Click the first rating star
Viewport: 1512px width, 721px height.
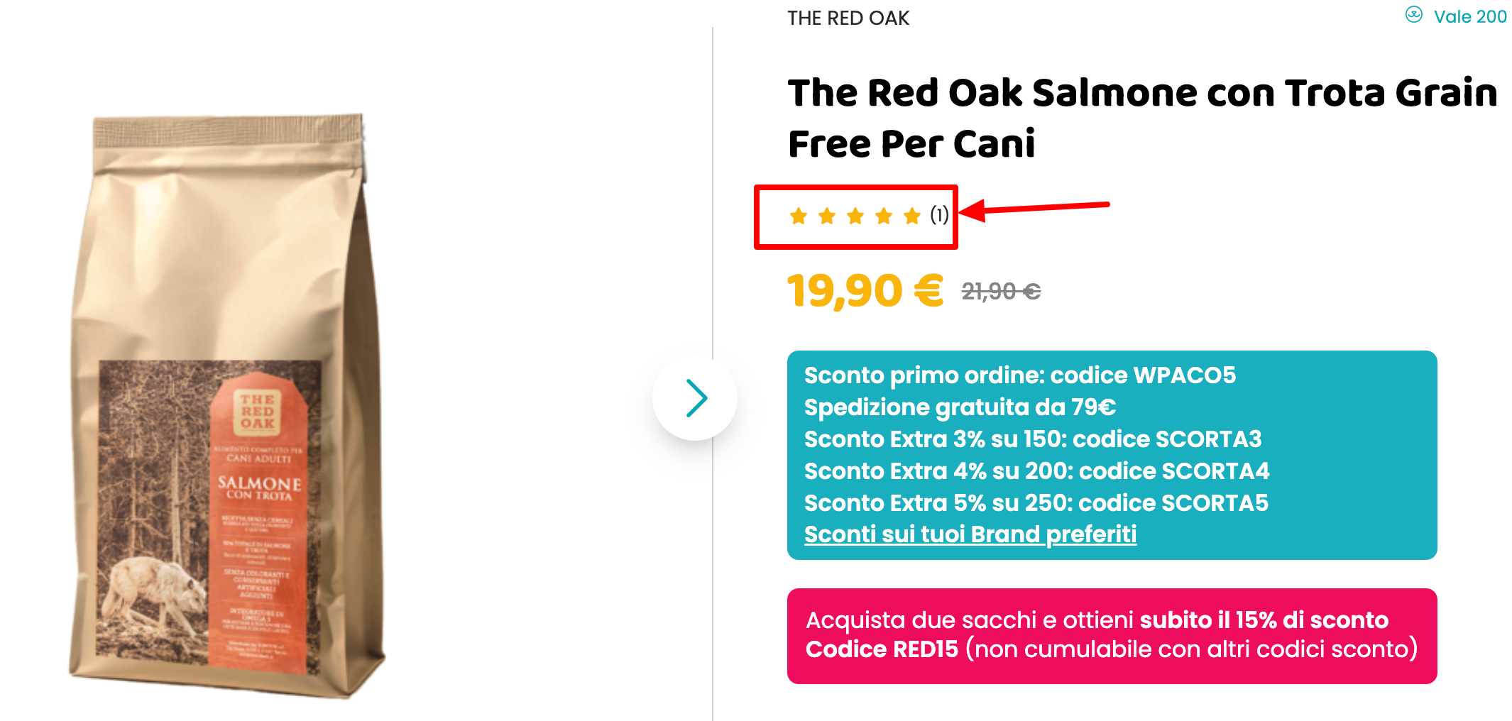tap(799, 216)
